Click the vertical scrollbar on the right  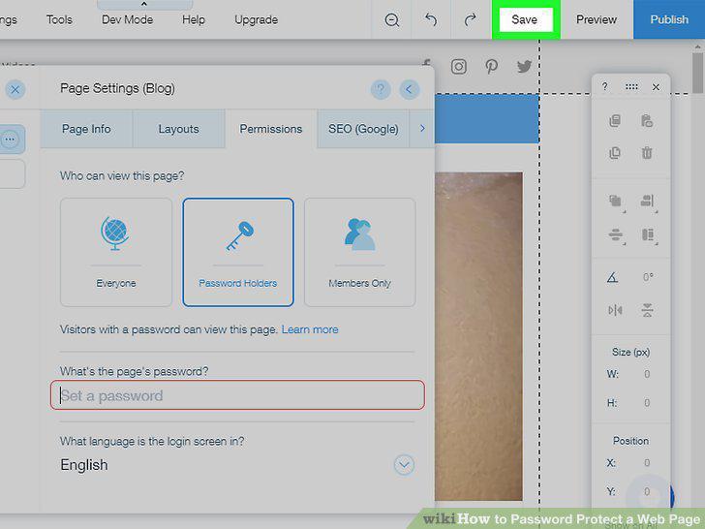pos(697,72)
